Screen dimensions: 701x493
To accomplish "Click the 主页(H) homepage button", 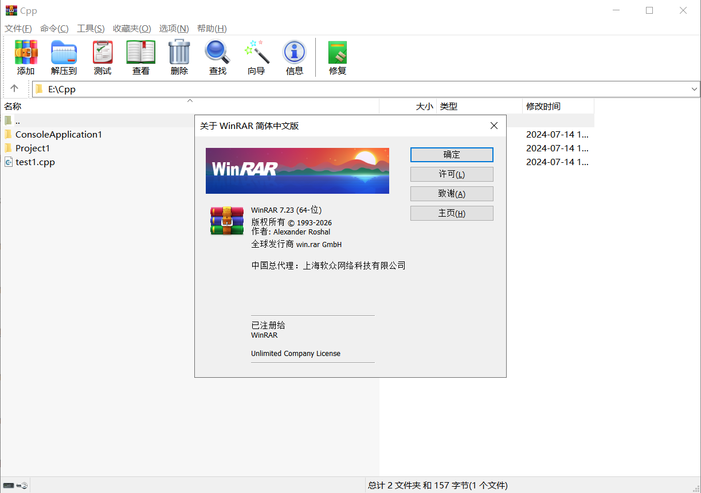I will point(452,213).
